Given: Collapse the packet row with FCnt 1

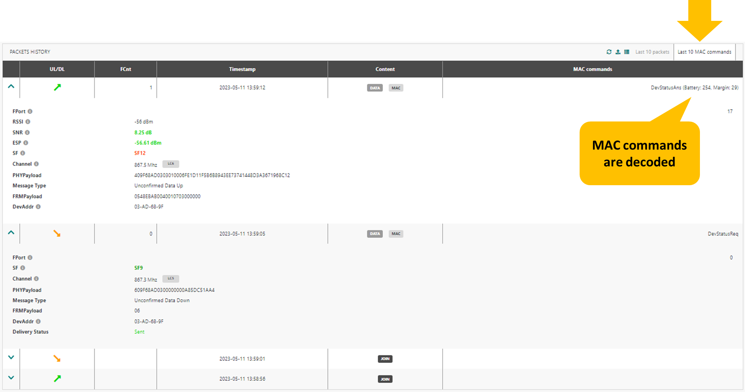Looking at the screenshot, I should pos(11,86).
